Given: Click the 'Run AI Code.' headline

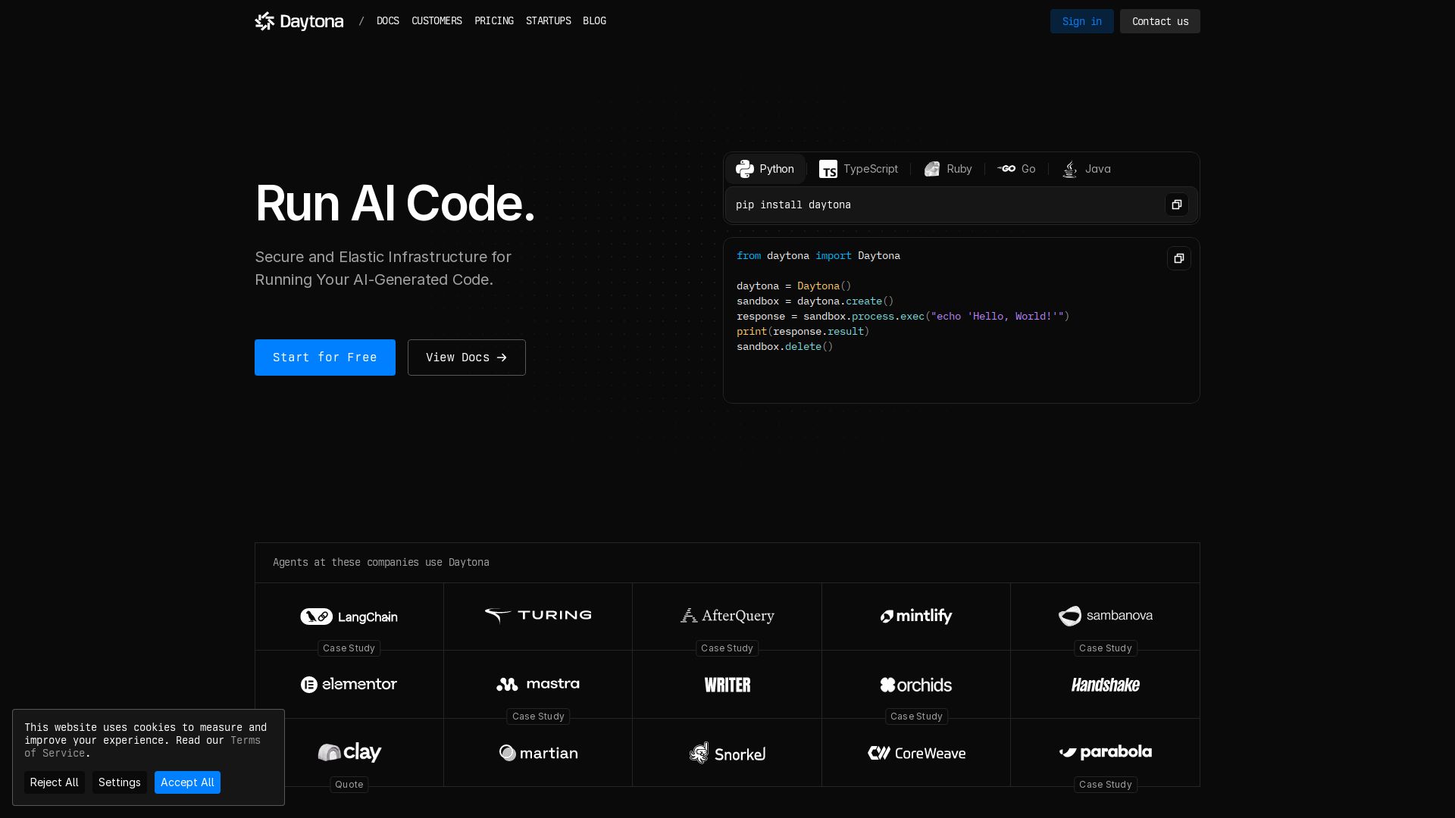Looking at the screenshot, I should 395,203.
